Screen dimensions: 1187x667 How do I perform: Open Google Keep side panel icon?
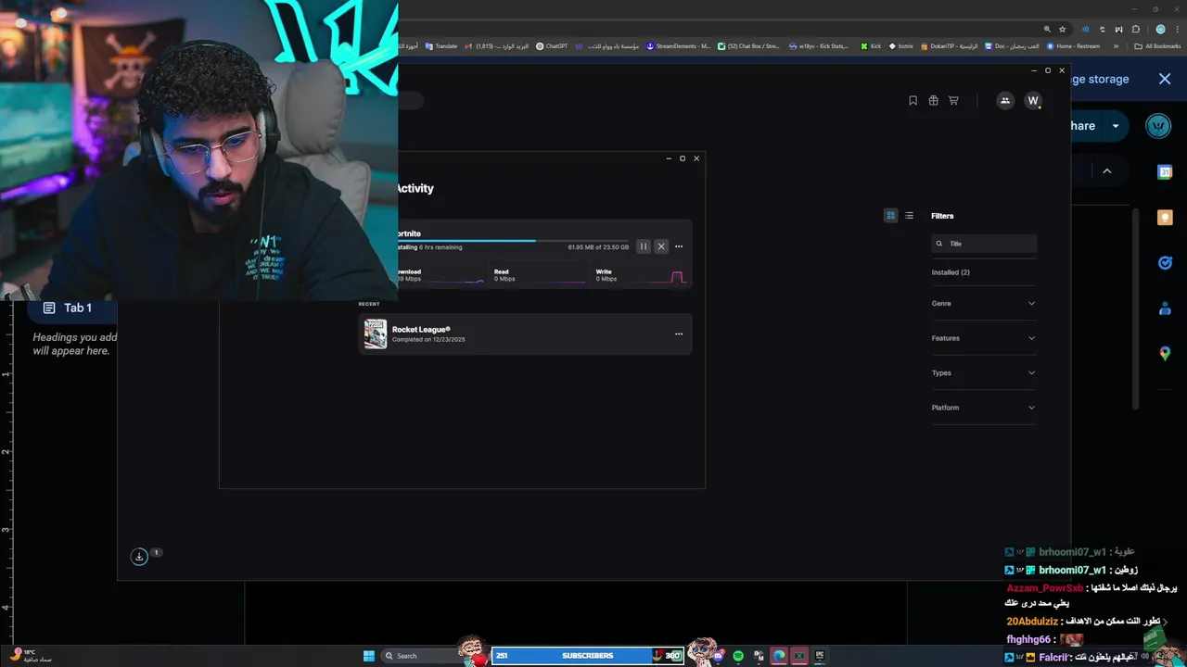point(1165,217)
